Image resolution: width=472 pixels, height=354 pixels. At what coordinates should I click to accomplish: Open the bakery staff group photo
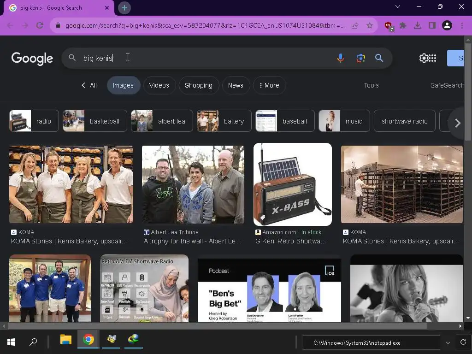[71, 184]
